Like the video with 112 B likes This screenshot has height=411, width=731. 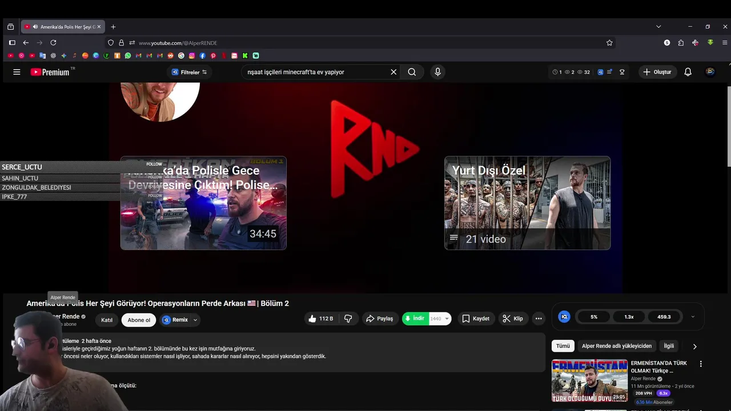(320, 319)
